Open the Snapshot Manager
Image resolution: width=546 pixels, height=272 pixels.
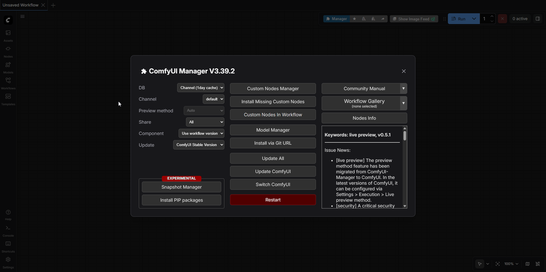pyautogui.click(x=182, y=187)
